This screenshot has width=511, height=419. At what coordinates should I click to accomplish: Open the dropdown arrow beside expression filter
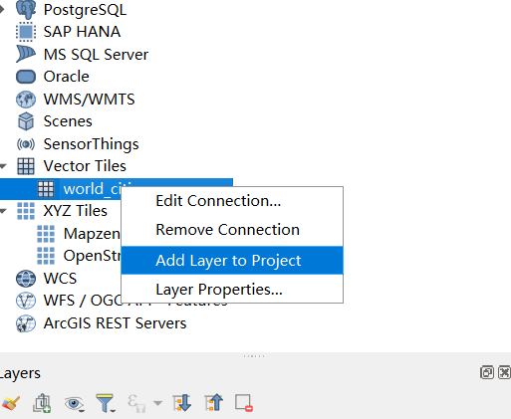(x=157, y=403)
